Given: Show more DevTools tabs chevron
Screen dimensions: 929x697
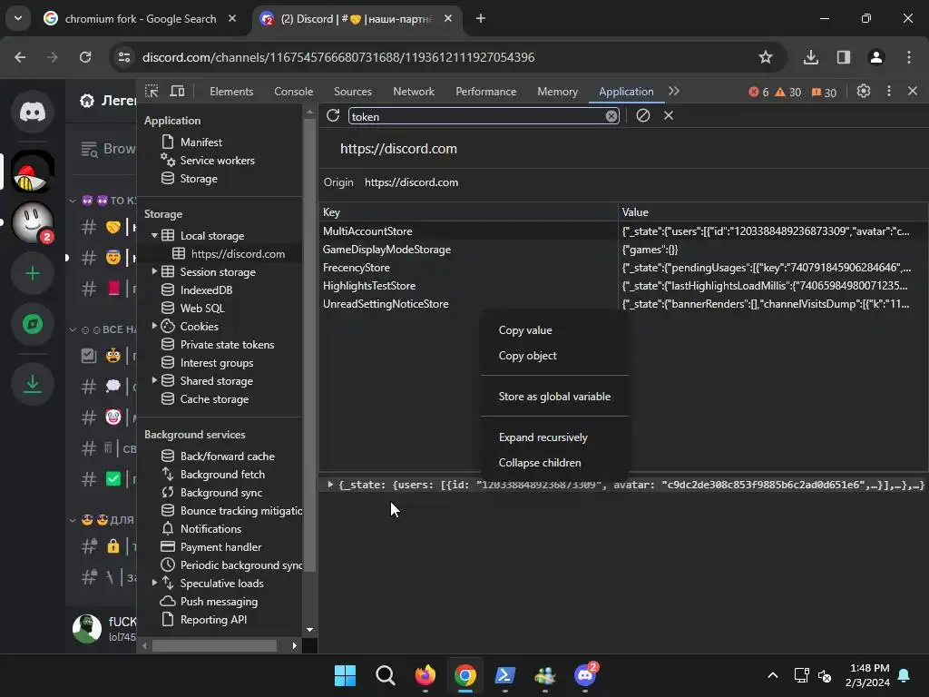Looking at the screenshot, I should tap(674, 92).
